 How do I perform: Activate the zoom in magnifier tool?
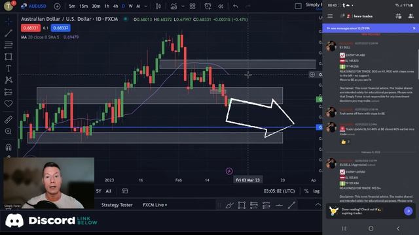(x=9, y=131)
